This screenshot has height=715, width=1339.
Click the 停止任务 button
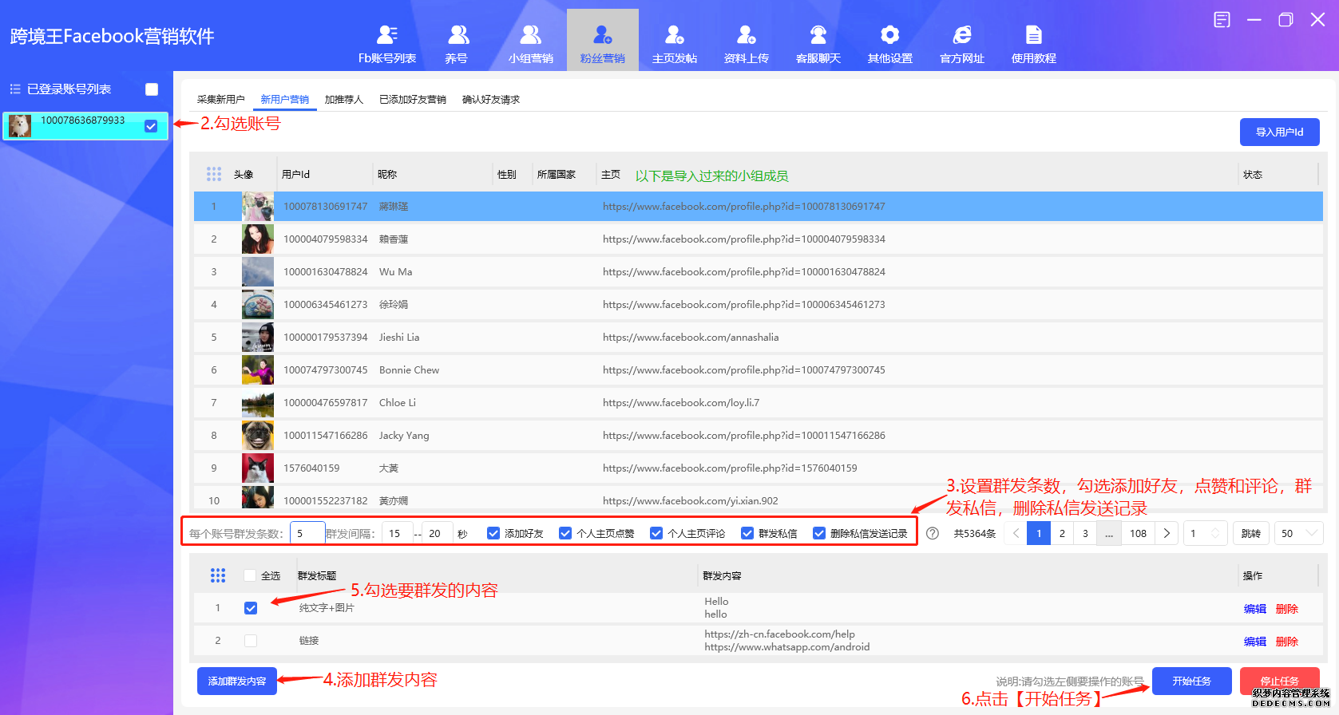(1280, 681)
